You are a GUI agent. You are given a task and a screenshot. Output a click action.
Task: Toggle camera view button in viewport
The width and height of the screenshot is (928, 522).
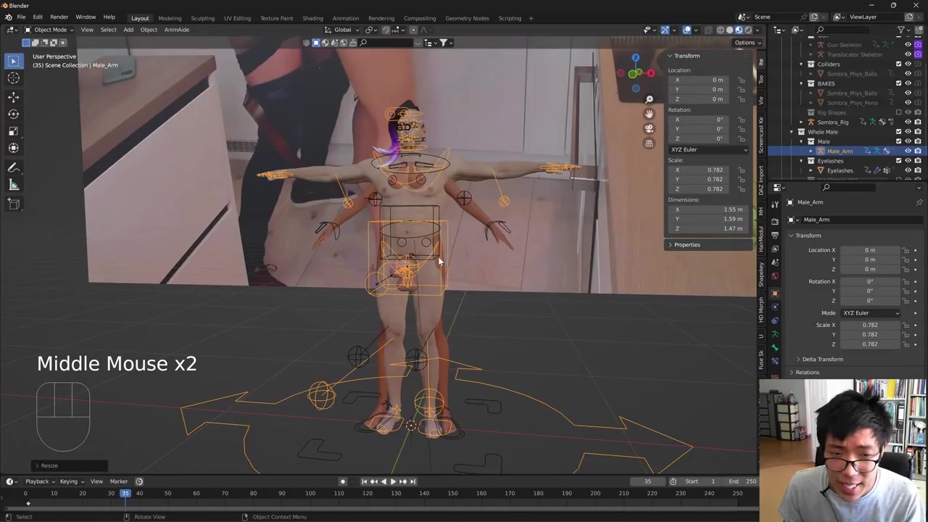(x=649, y=128)
